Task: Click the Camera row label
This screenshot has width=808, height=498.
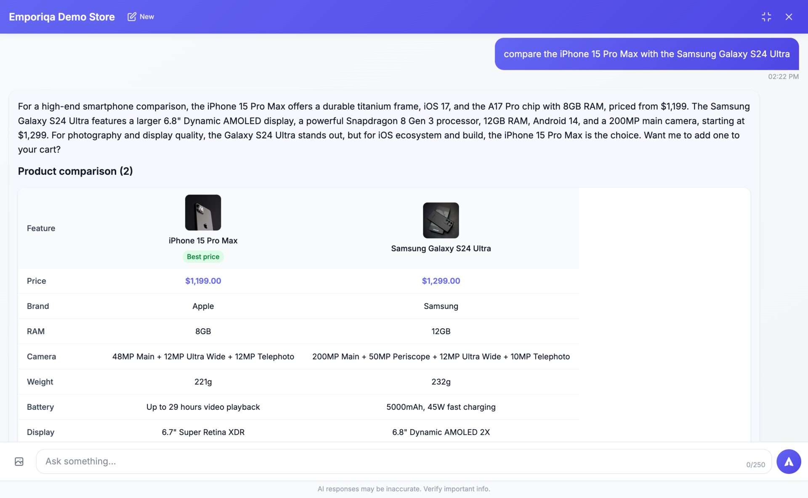Action: coord(41,356)
